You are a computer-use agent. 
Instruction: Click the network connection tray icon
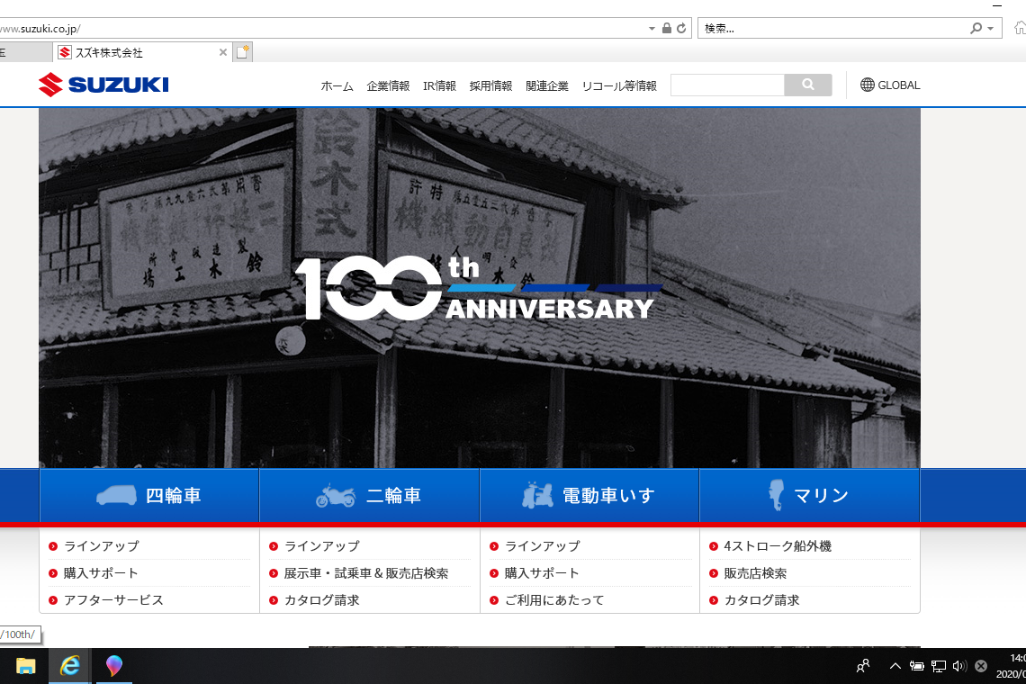tap(939, 666)
